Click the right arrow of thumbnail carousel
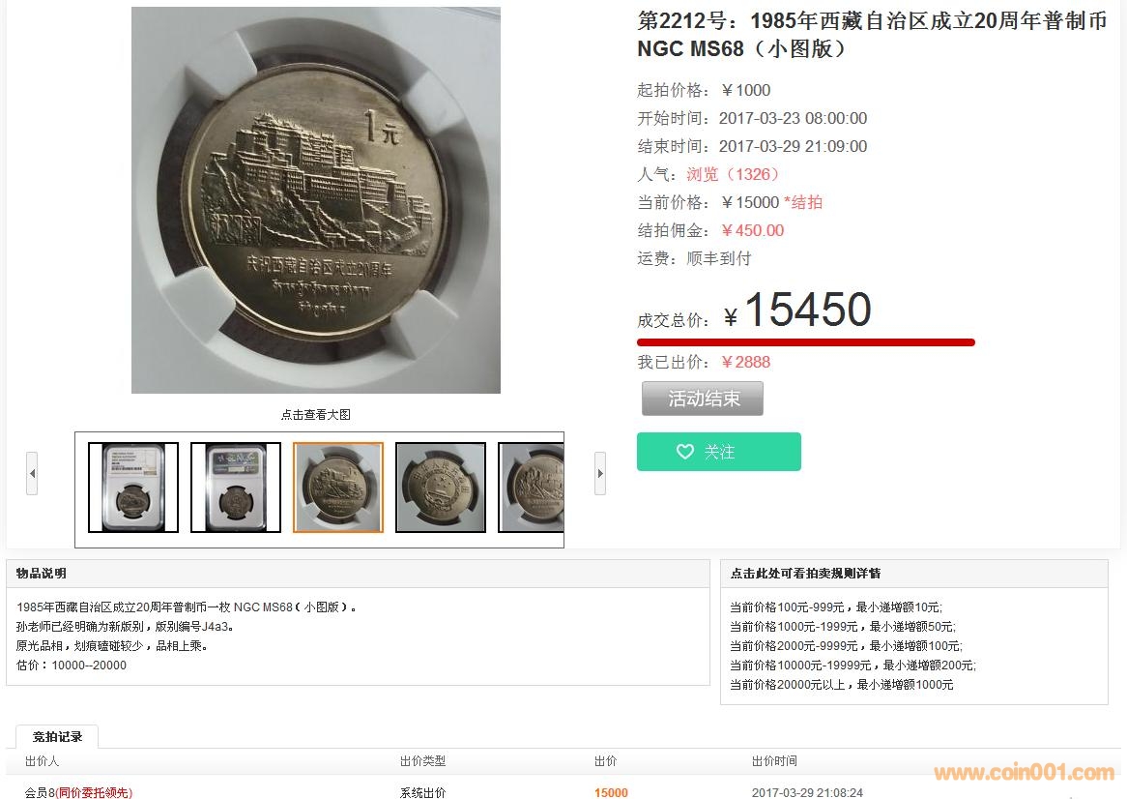Image resolution: width=1127 pixels, height=799 pixels. point(600,473)
